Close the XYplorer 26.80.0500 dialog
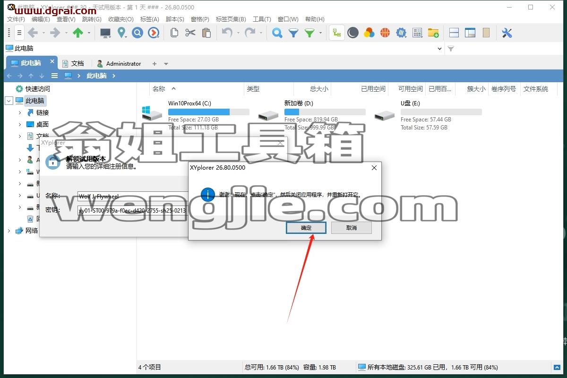The image size is (567, 378). coord(374,167)
